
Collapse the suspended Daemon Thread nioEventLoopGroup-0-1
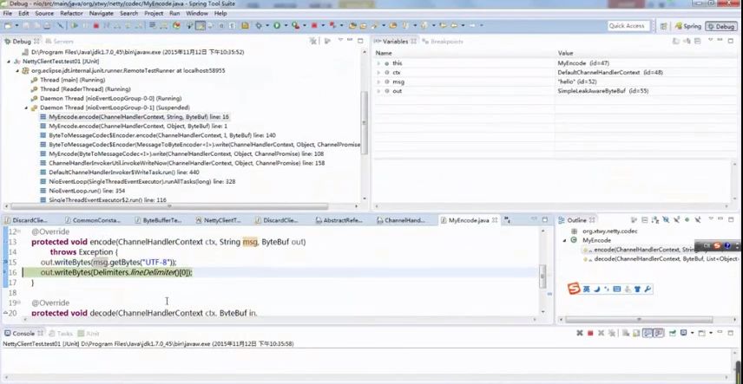[25, 107]
